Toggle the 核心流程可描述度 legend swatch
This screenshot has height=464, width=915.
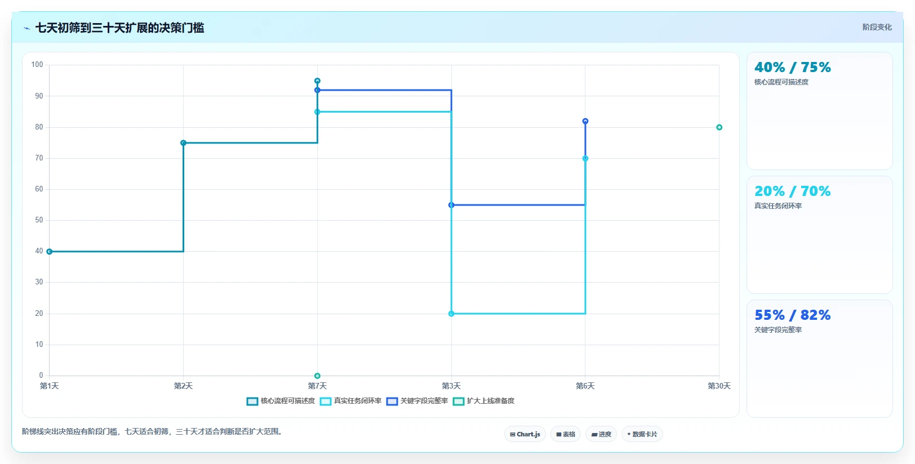[x=252, y=401]
